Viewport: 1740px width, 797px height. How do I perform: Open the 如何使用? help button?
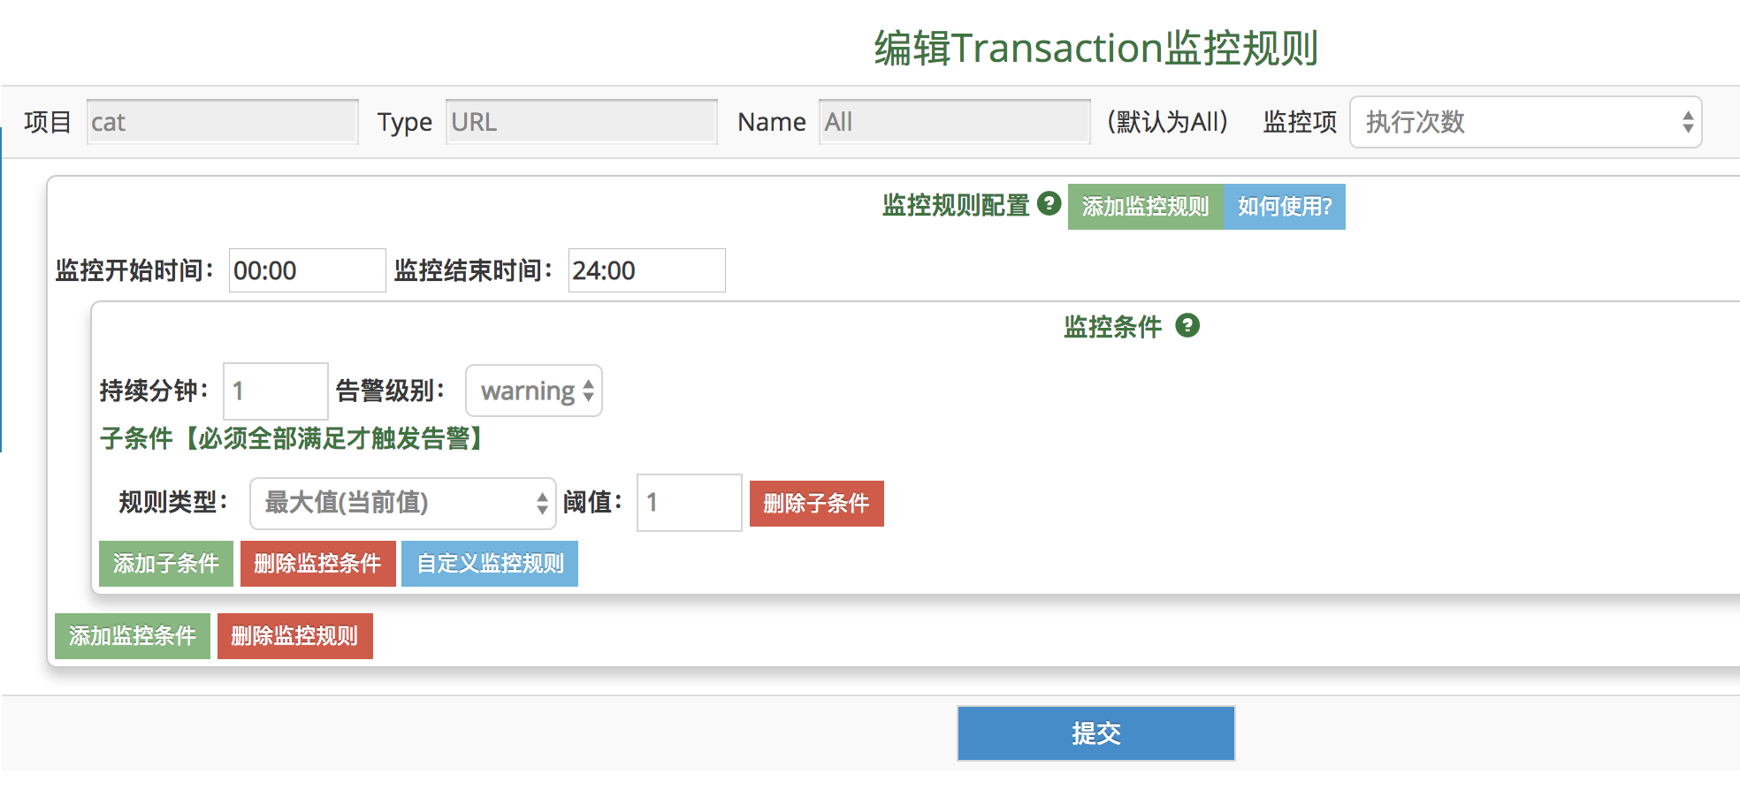point(1284,206)
